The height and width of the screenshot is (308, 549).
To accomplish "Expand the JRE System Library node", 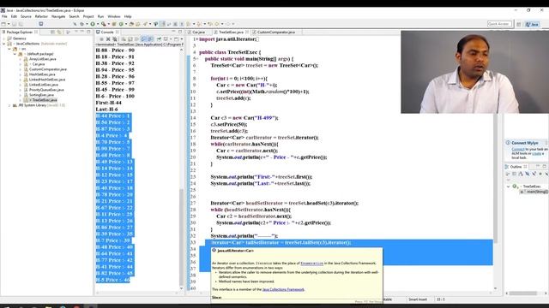I will [9, 105].
